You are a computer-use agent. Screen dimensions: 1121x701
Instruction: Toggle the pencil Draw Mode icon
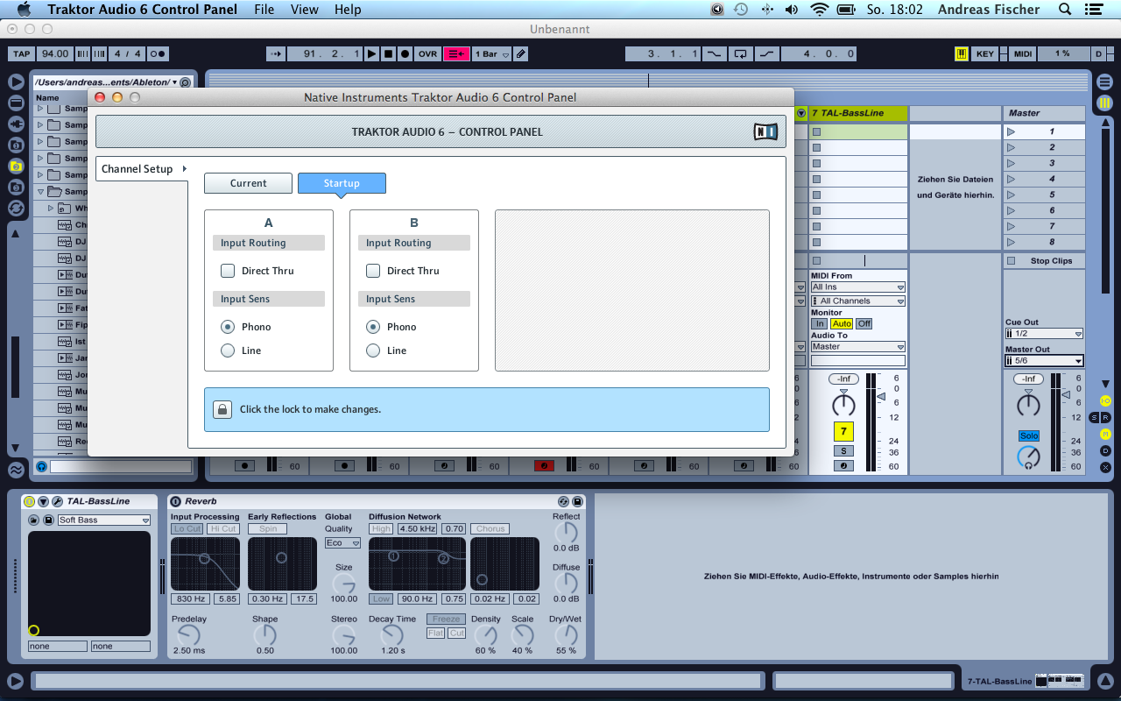coord(521,54)
